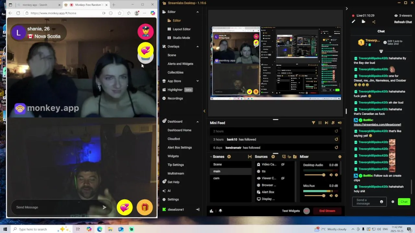Click Refresh Chat
The image size is (415, 233).
pyautogui.click(x=403, y=22)
